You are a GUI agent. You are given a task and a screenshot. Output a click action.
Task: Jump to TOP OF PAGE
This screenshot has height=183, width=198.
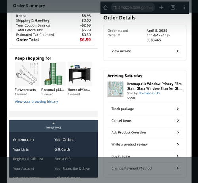coord(53,126)
